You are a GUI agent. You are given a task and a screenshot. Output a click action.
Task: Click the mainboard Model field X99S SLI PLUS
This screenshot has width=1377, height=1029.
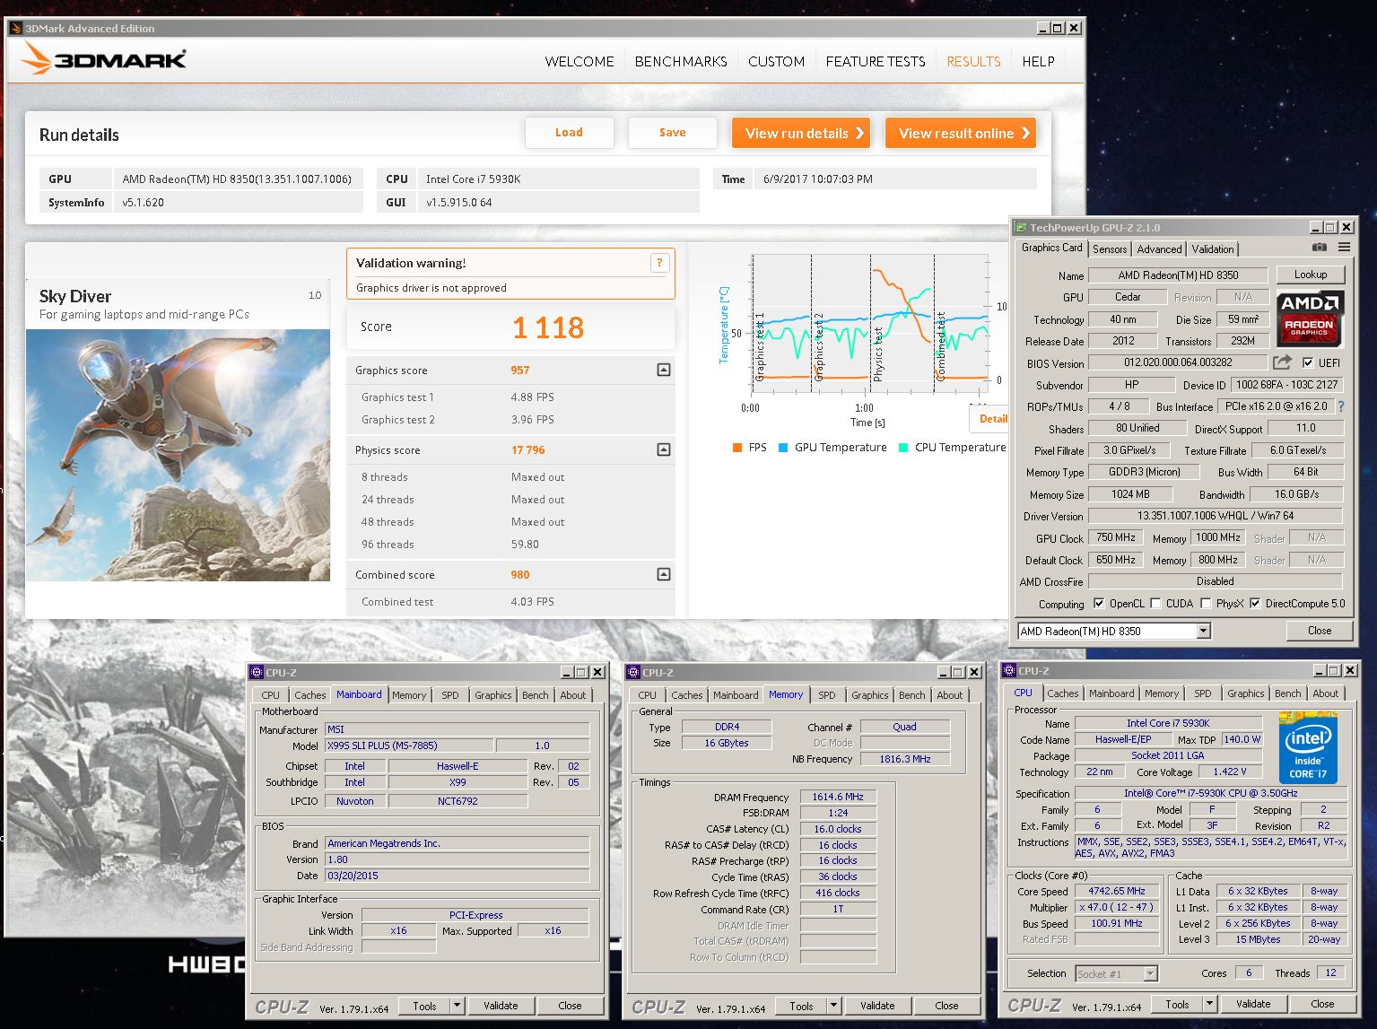409,746
